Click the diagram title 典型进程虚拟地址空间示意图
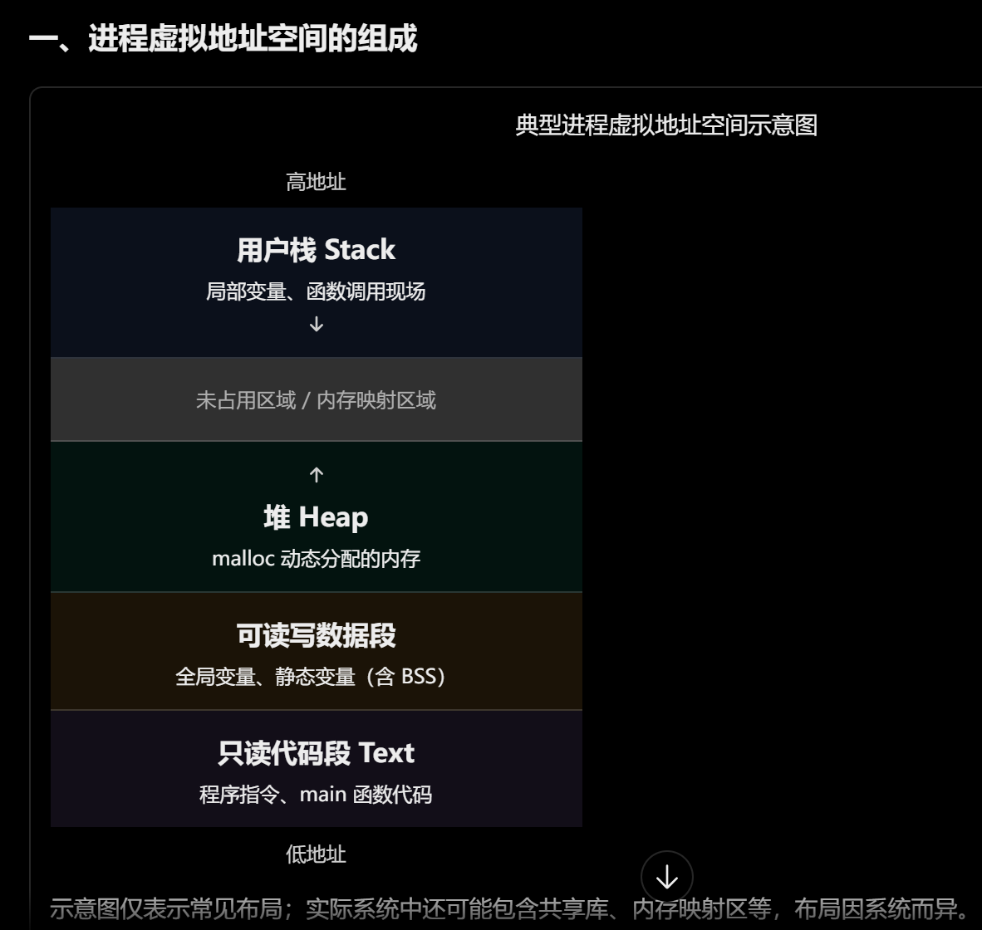The image size is (982, 930). click(666, 125)
